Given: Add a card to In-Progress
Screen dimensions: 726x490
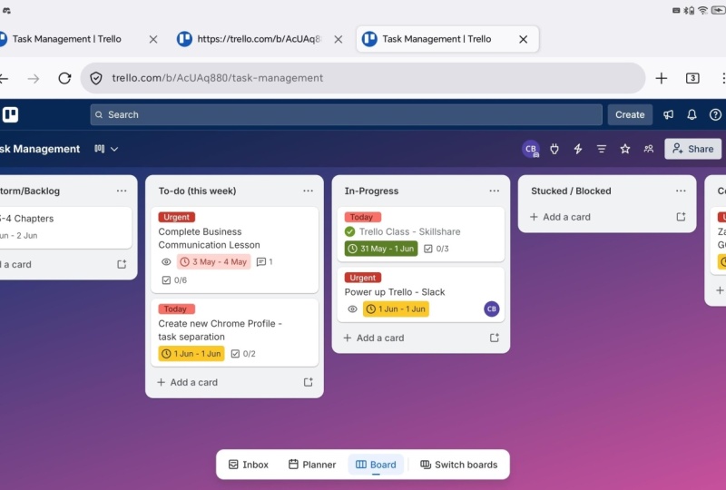Looking at the screenshot, I should 374,338.
